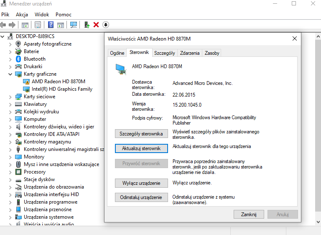Viewport: 321px width, 235px height.
Task: Open the Plik menu
Action: point(5,15)
